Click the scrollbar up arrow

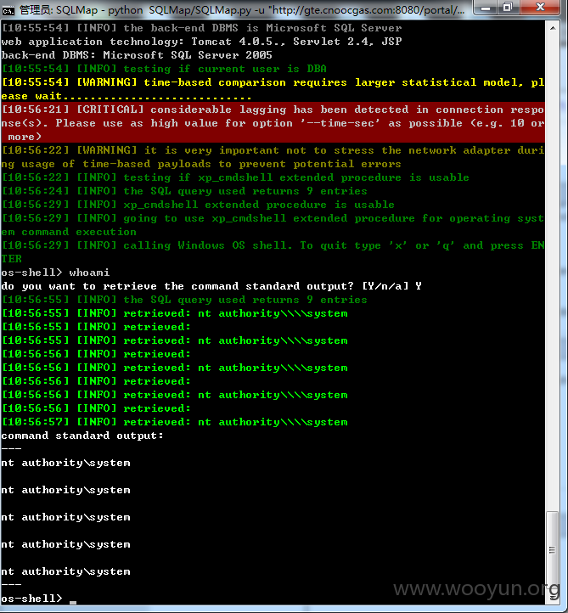(553, 28)
